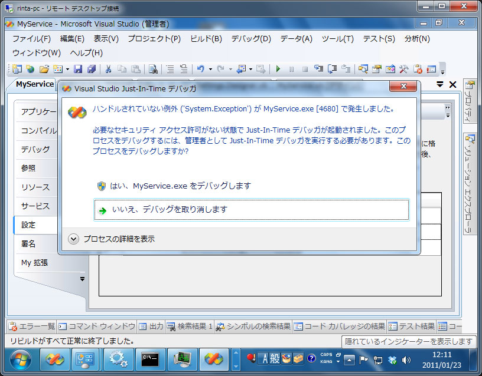Click the Navigate Forward toolbar icon
This screenshot has height=376, width=482.
coord(261,69)
